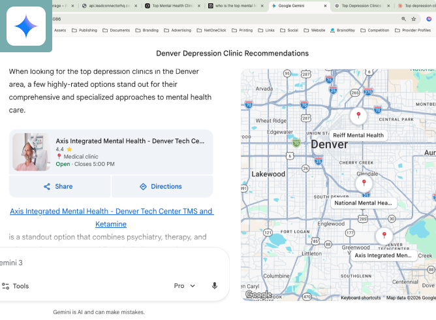Select the Axis Integrated map pin

[x=384, y=236]
